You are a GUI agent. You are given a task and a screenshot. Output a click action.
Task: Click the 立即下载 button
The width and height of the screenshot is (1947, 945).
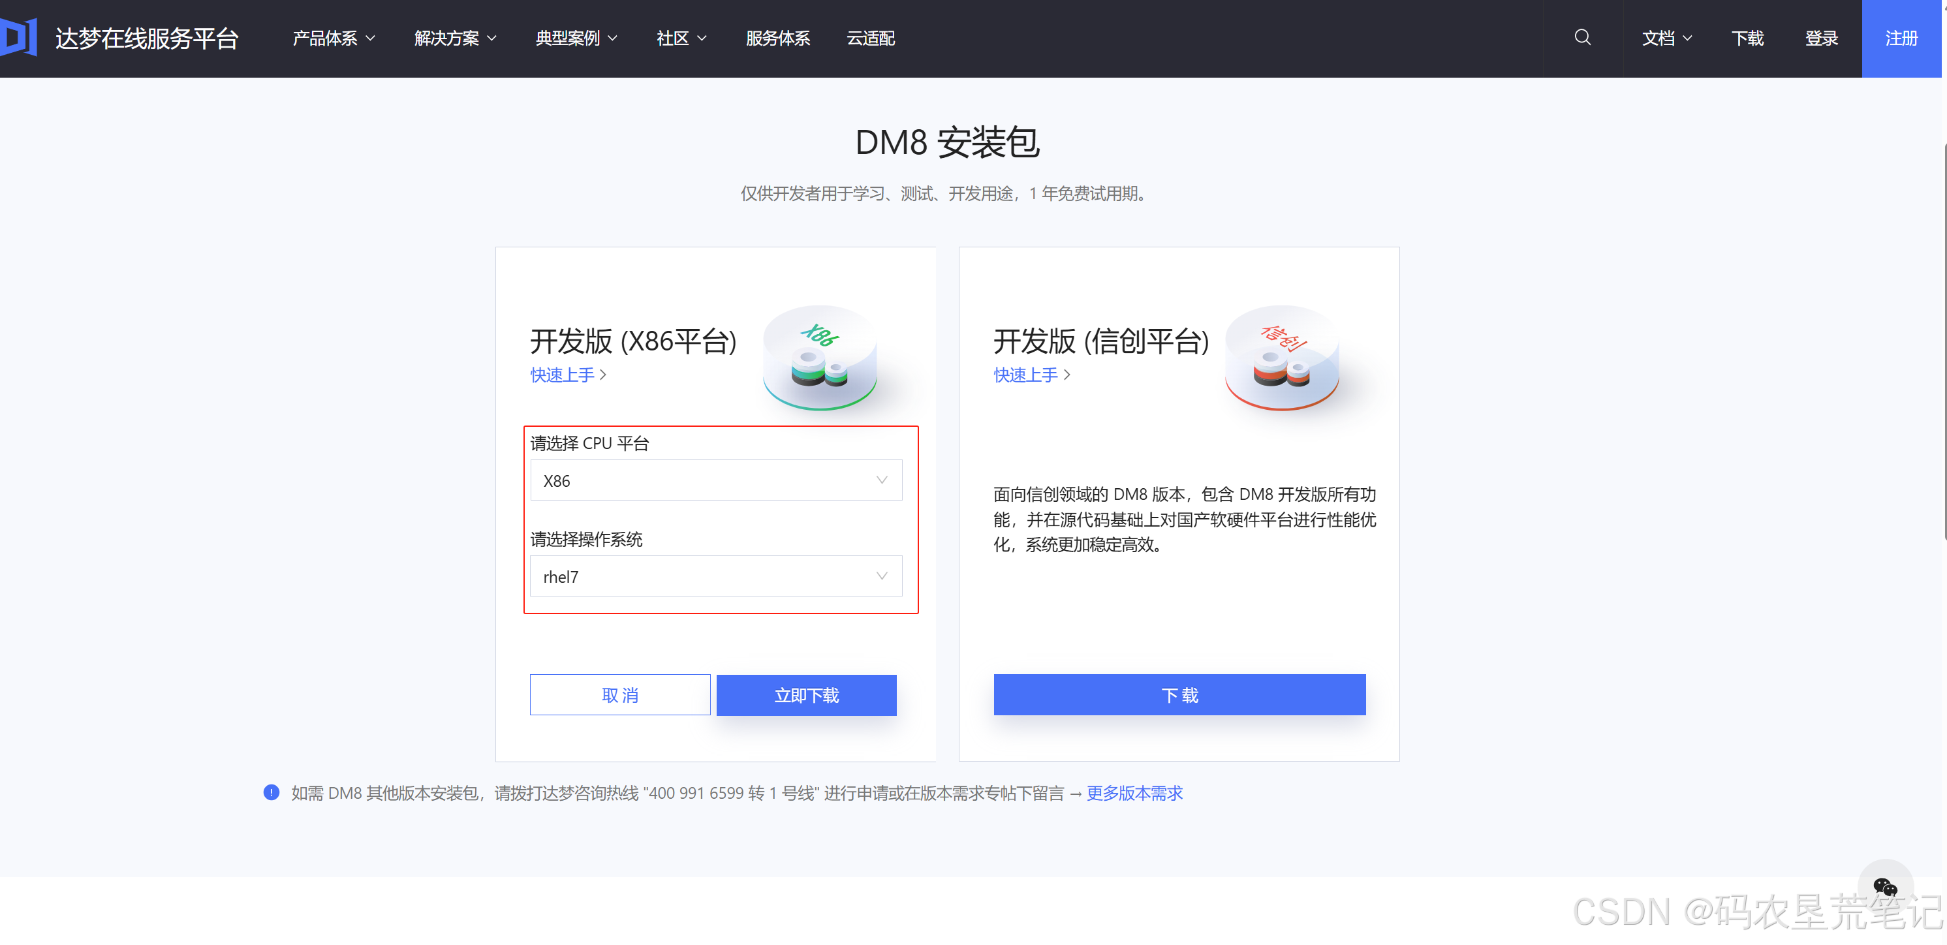[x=807, y=695]
